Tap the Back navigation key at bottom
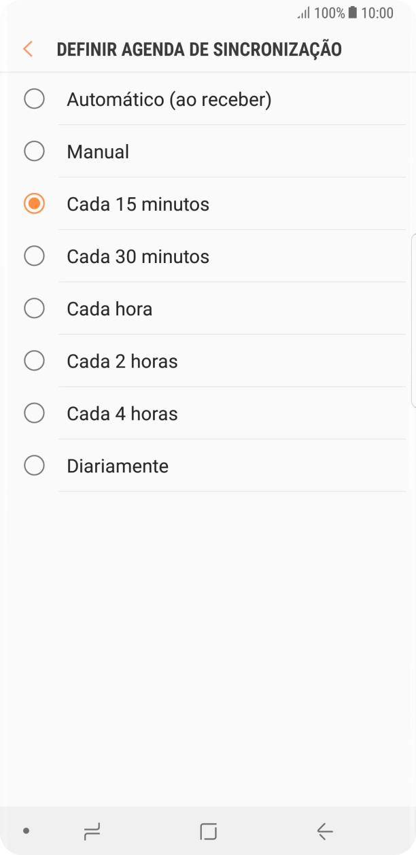This screenshot has height=855, width=416. (x=324, y=831)
